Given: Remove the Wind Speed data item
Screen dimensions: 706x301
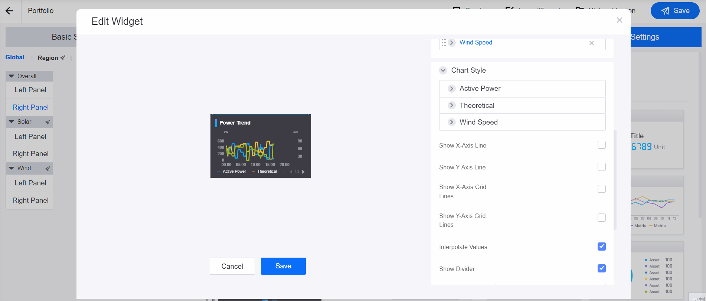Looking at the screenshot, I should [591, 43].
